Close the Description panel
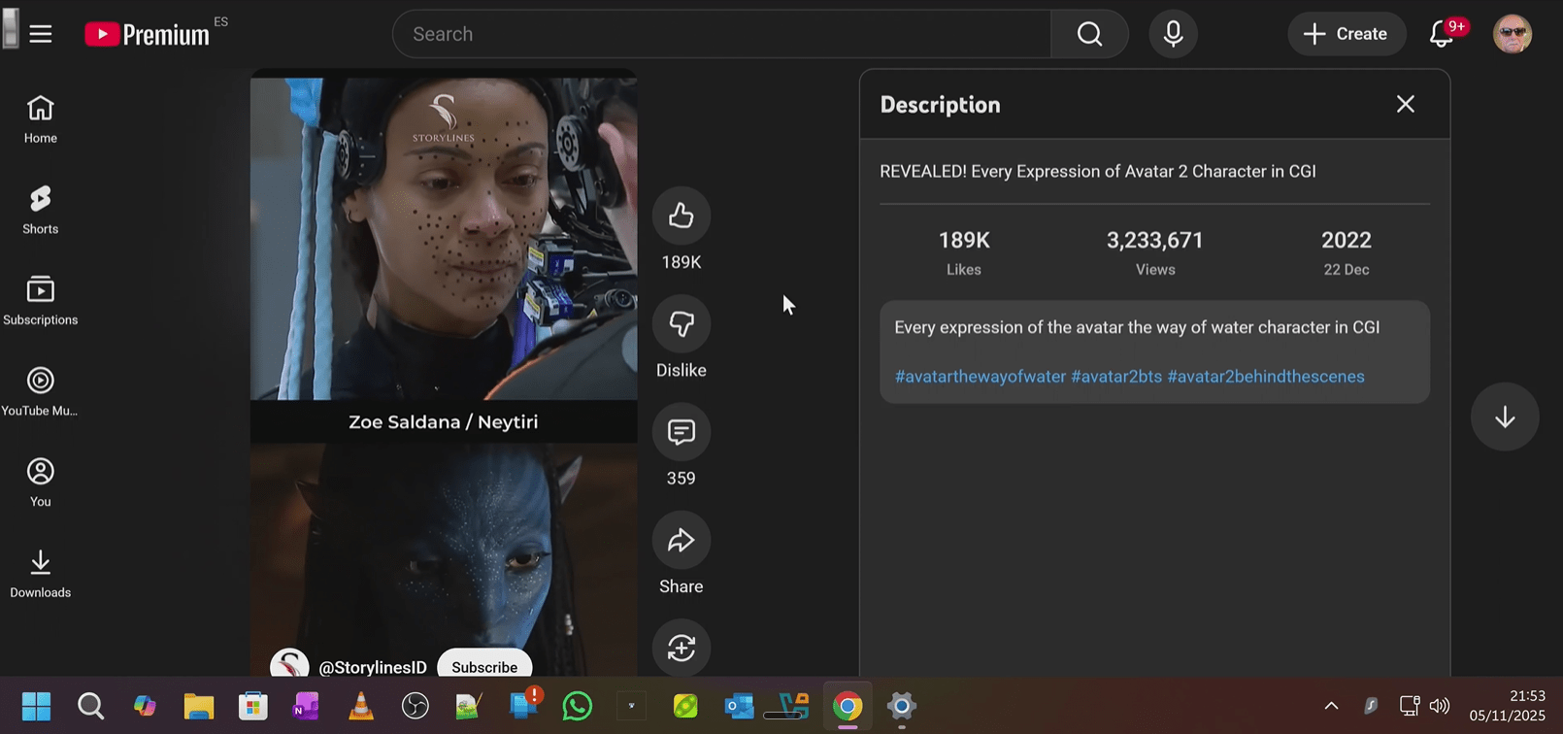 pos(1405,104)
